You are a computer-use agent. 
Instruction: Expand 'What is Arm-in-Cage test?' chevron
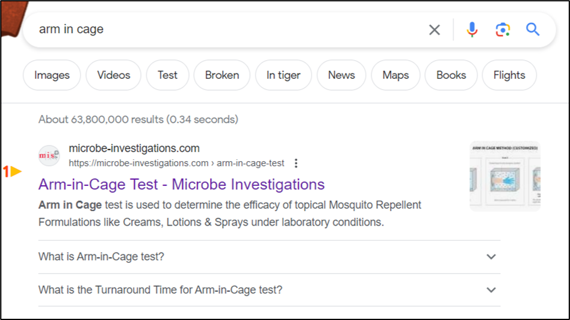tap(491, 257)
